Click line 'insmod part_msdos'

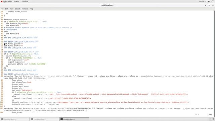[x=20, y=86]
